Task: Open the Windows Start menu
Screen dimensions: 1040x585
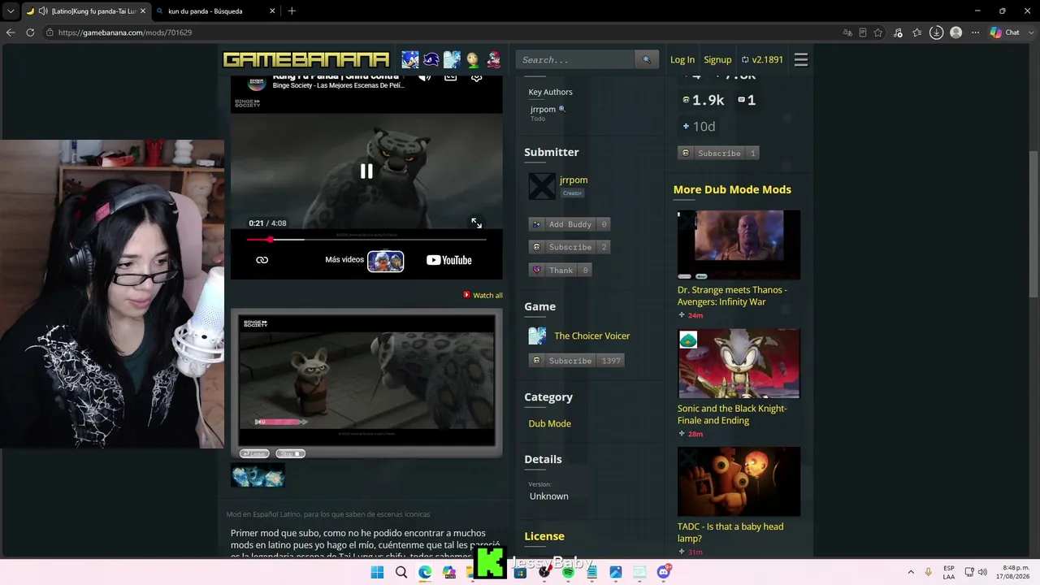Action: [x=377, y=572]
